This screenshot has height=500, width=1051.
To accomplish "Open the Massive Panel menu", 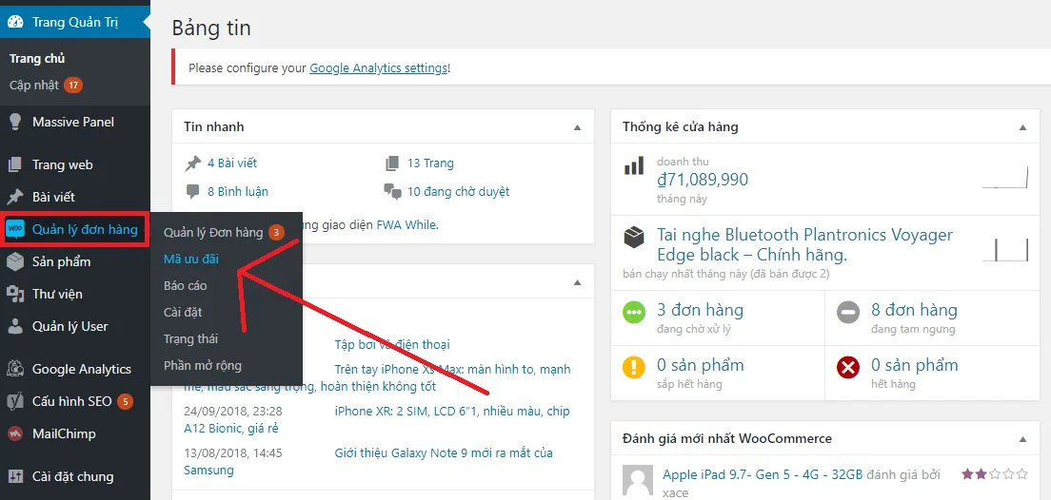I will (x=75, y=122).
